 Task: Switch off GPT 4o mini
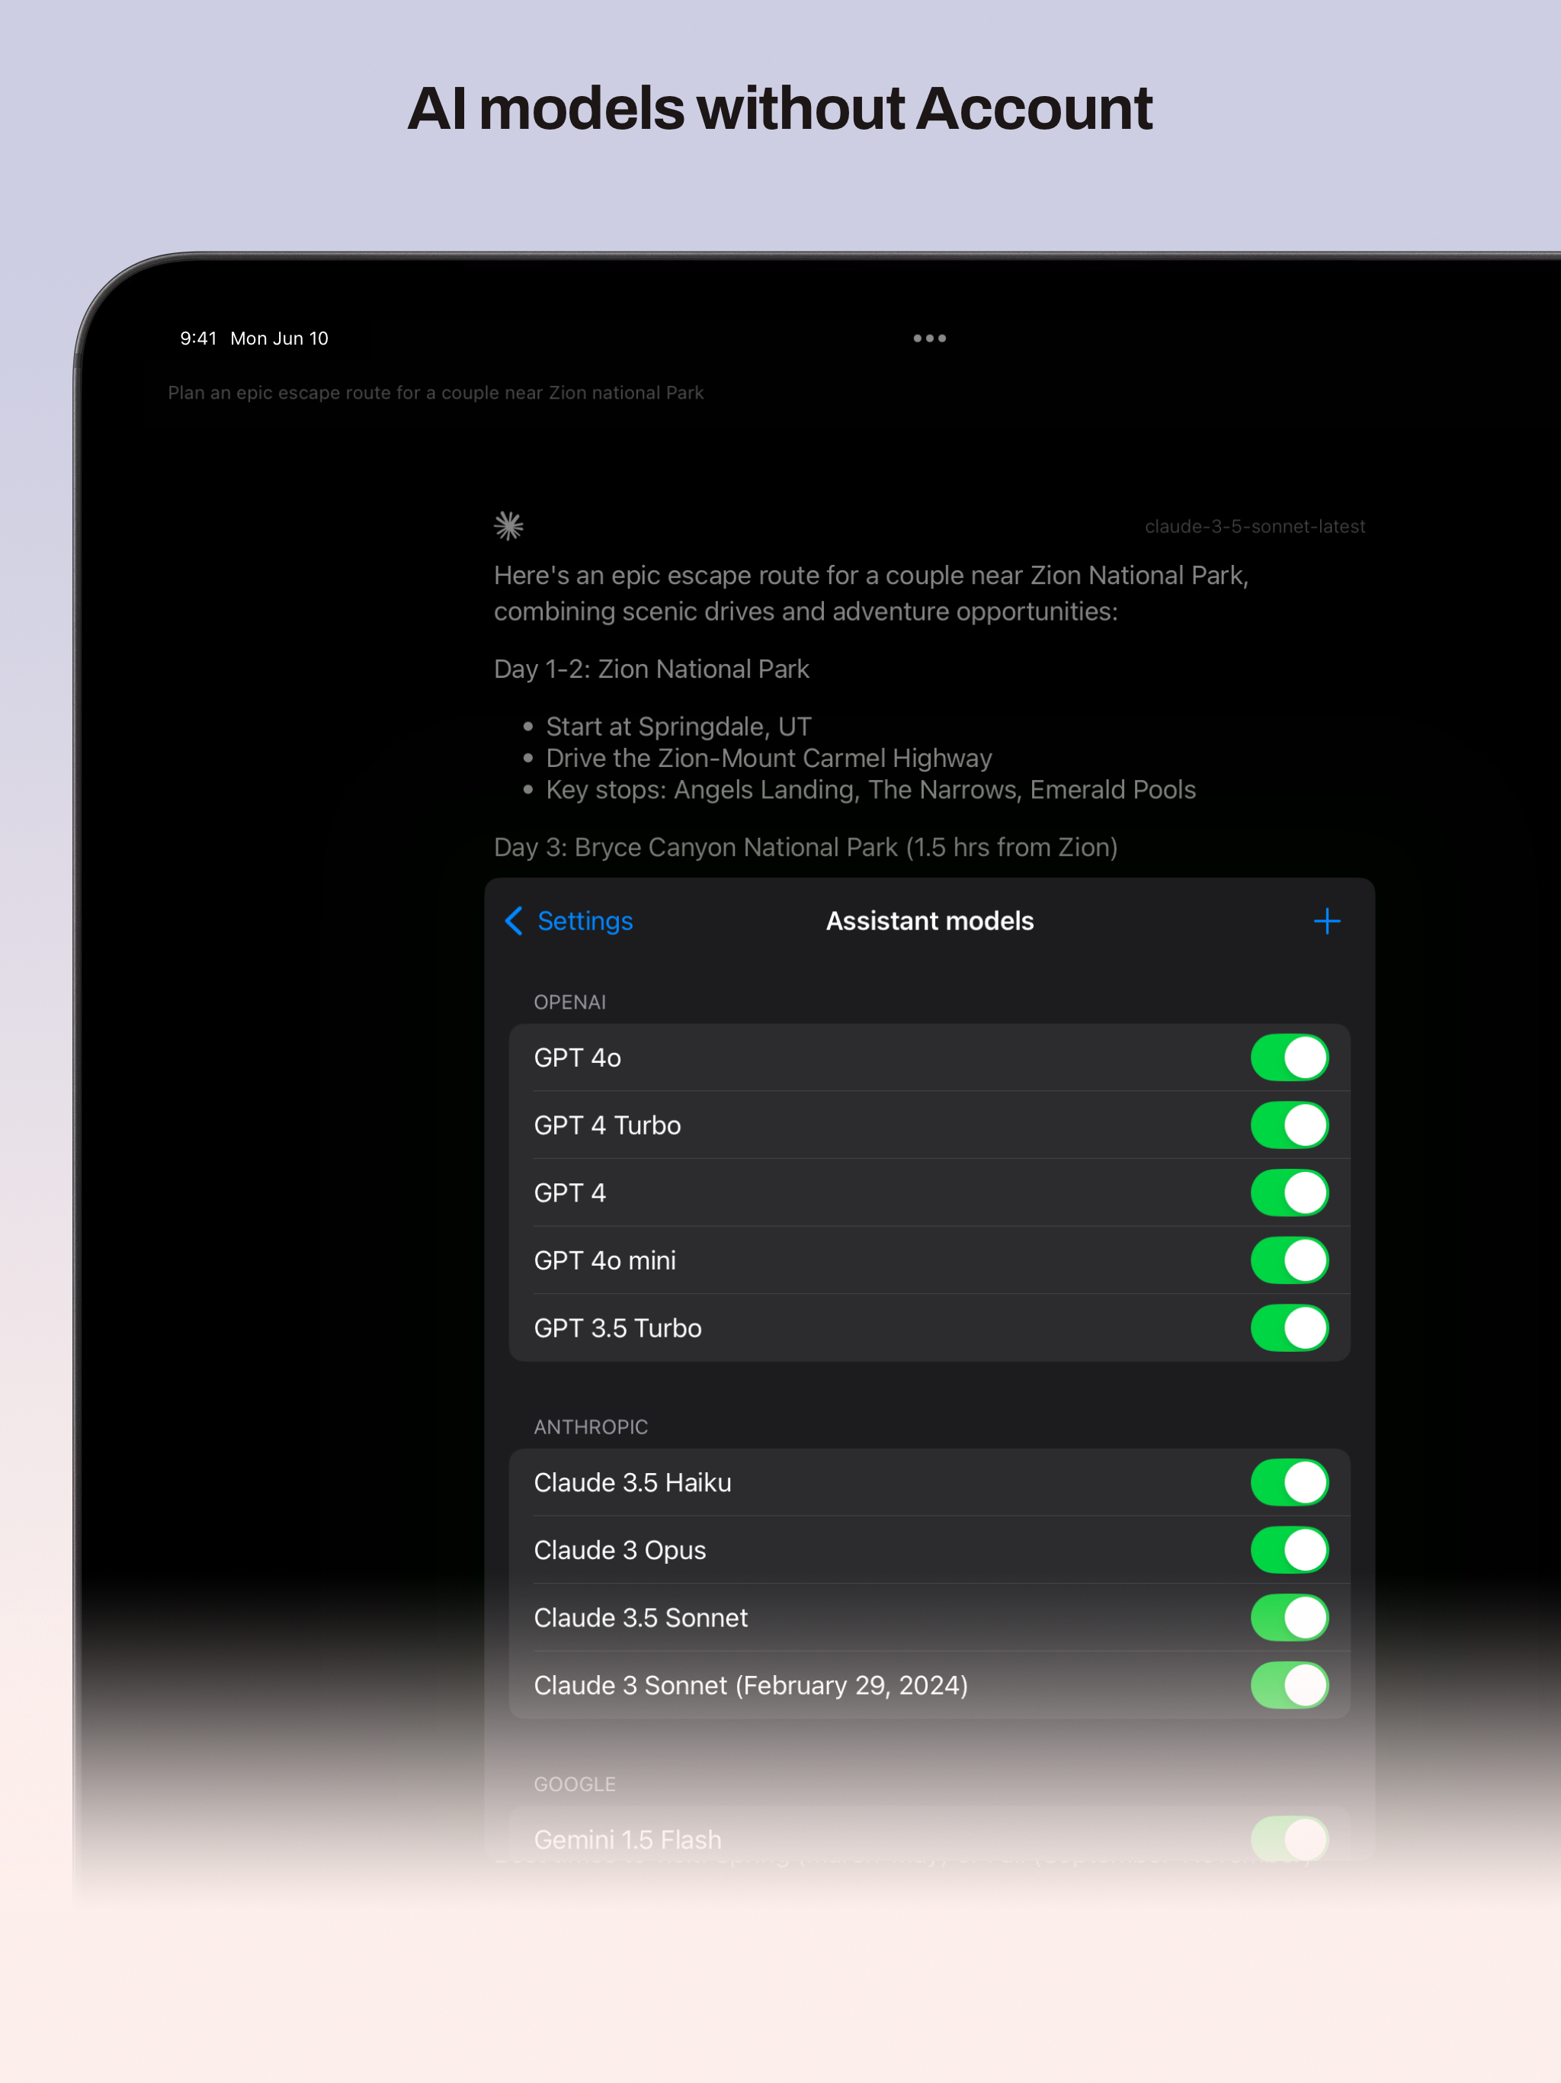click(x=1289, y=1260)
